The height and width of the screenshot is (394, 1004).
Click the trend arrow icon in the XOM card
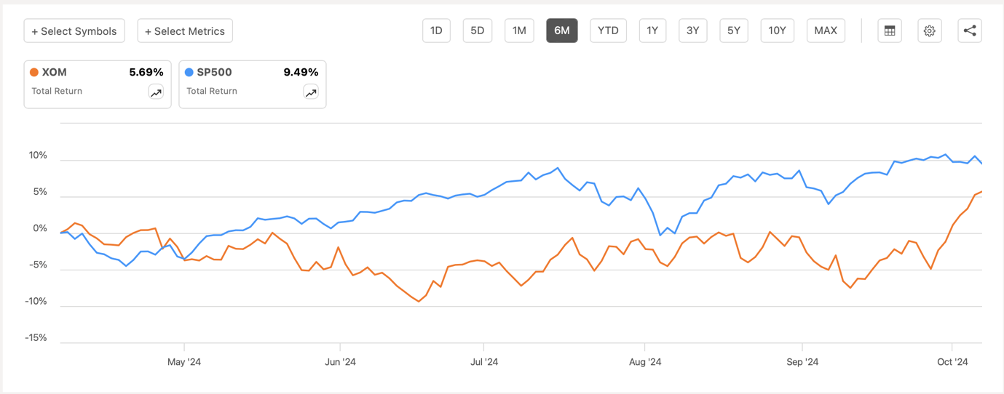coord(156,92)
